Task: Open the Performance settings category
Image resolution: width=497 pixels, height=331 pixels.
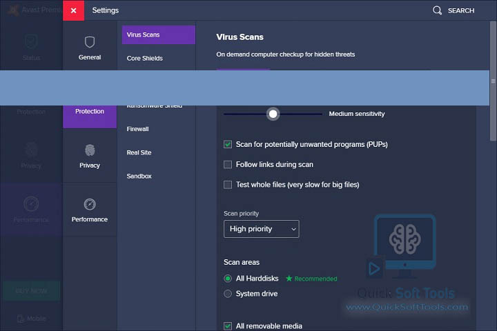Action: tap(90, 210)
